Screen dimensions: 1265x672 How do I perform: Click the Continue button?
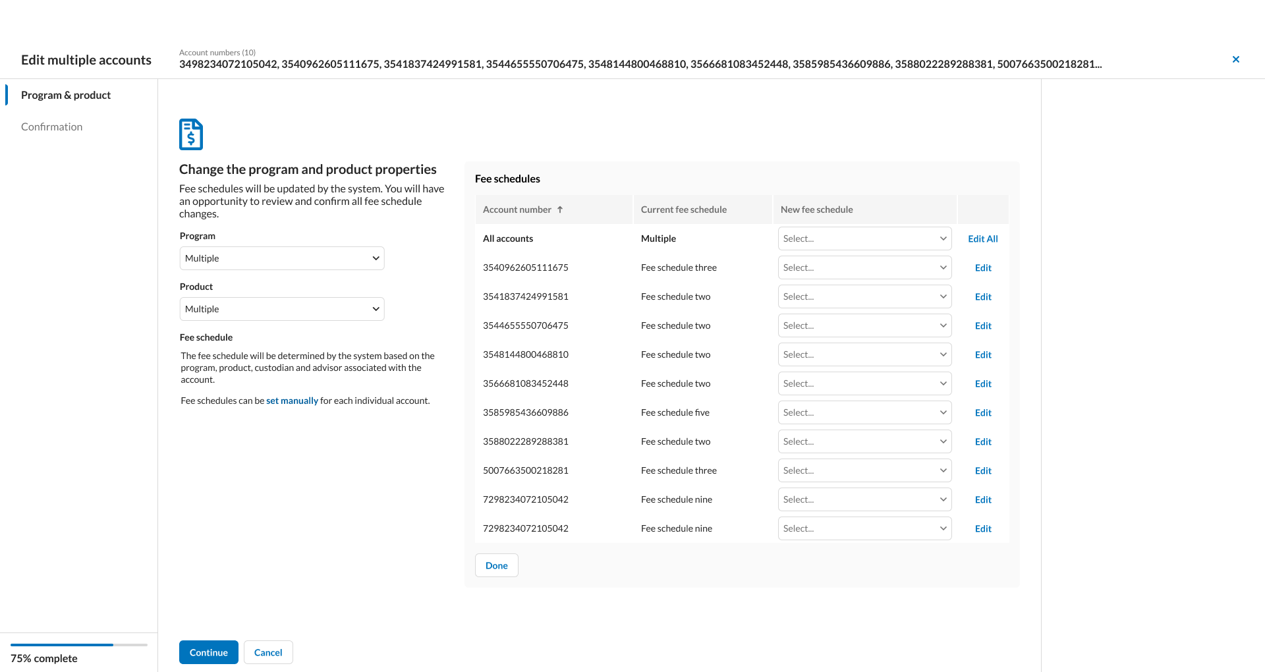(208, 652)
